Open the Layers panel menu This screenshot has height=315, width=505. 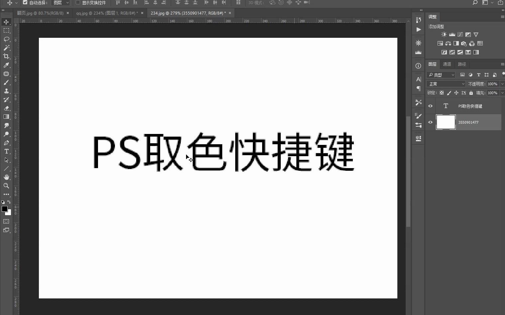[502, 64]
